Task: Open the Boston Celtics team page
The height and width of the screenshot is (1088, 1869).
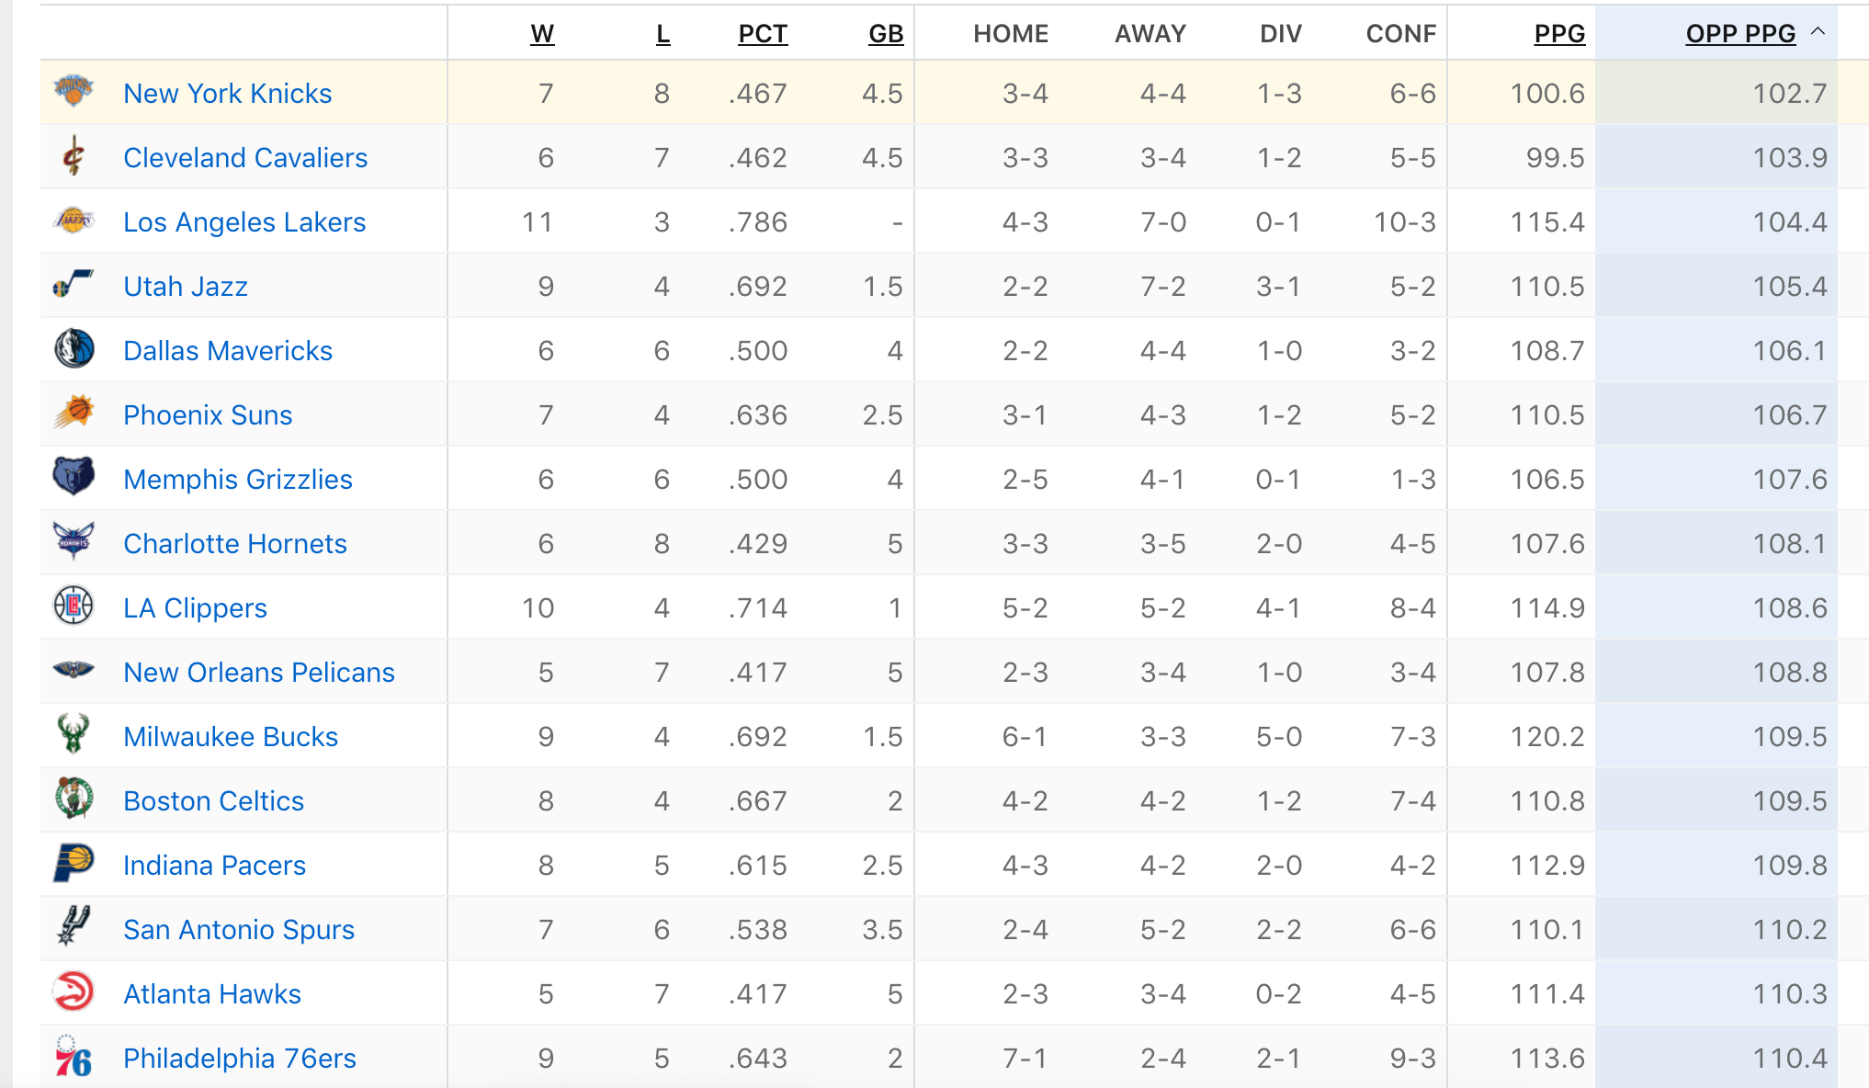Action: 213,801
